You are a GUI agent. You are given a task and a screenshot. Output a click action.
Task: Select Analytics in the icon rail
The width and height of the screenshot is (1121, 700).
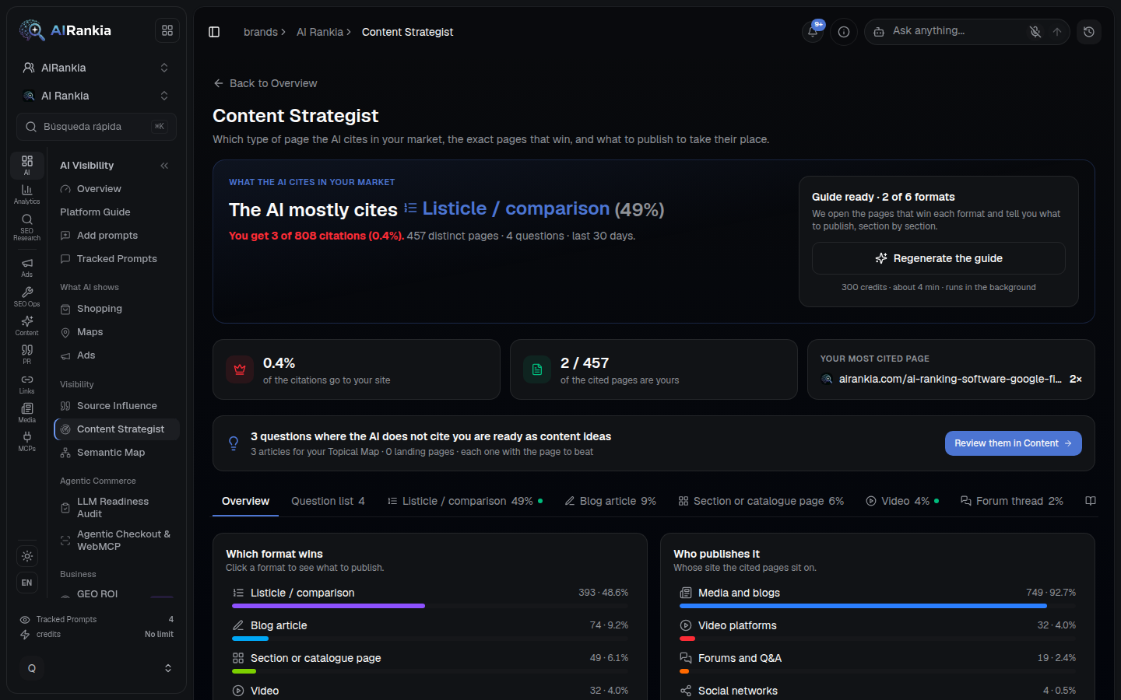tap(26, 194)
